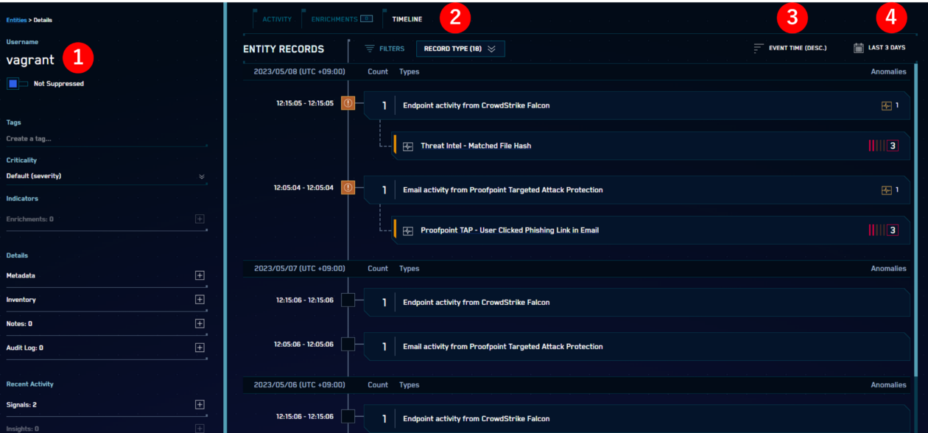Image resolution: width=928 pixels, height=433 pixels.
Task: Click orange alert icon next to Proofpoint email record
Action: point(348,189)
